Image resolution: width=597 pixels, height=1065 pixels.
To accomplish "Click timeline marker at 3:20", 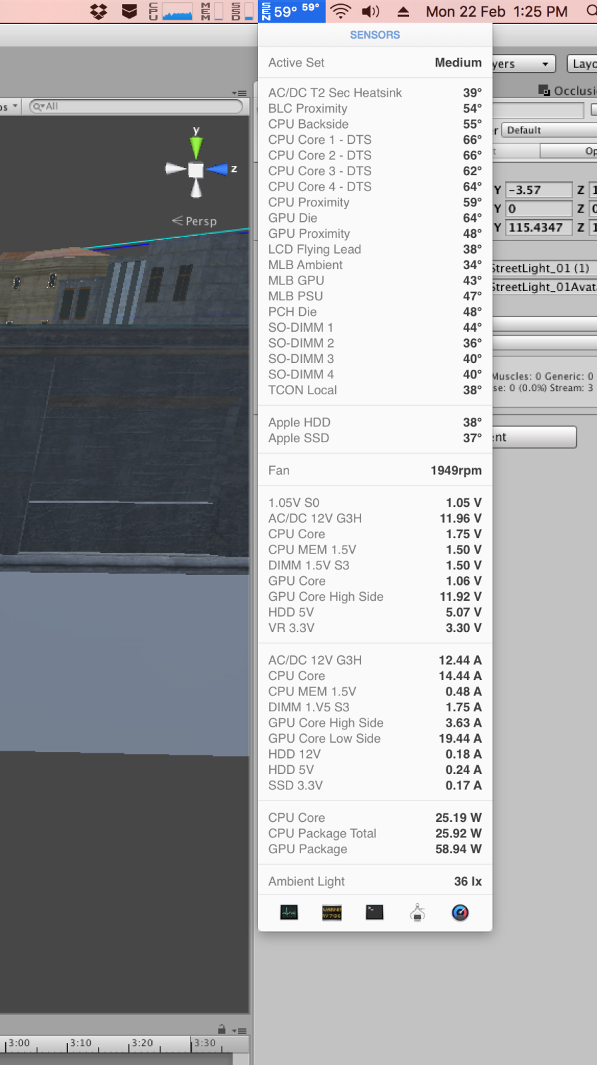I will coord(142,1043).
